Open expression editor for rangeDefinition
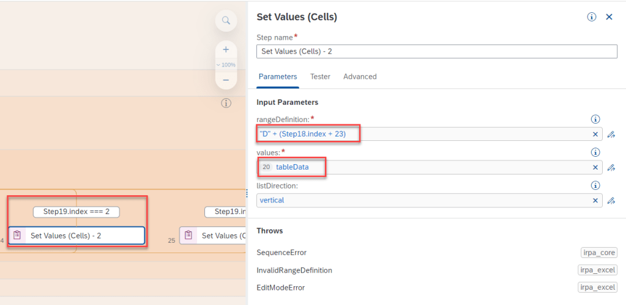The image size is (626, 305). click(611, 134)
